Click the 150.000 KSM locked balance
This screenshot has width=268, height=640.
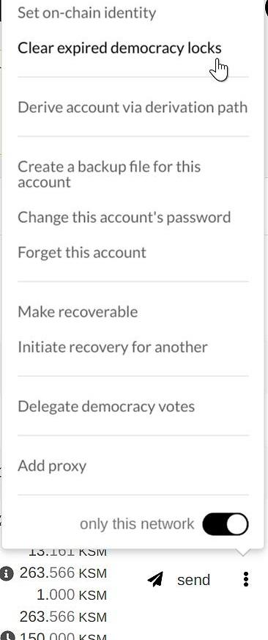pyautogui.click(x=63, y=636)
